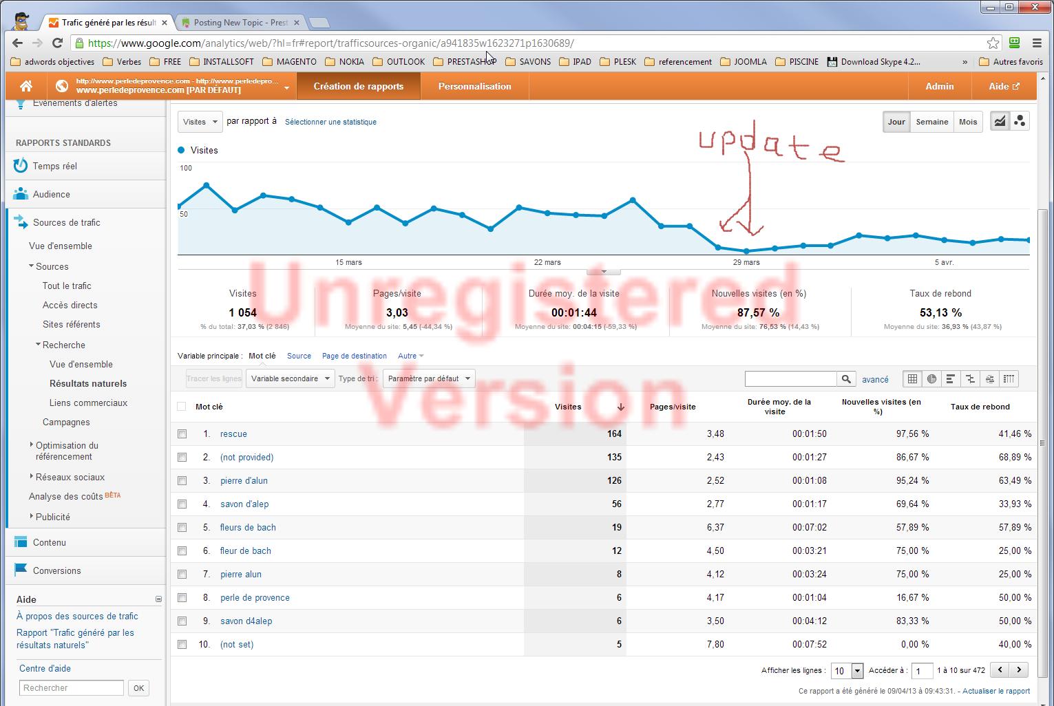The width and height of the screenshot is (1054, 706).
Task: Open the Download Skype bookmark
Action: tap(873, 61)
